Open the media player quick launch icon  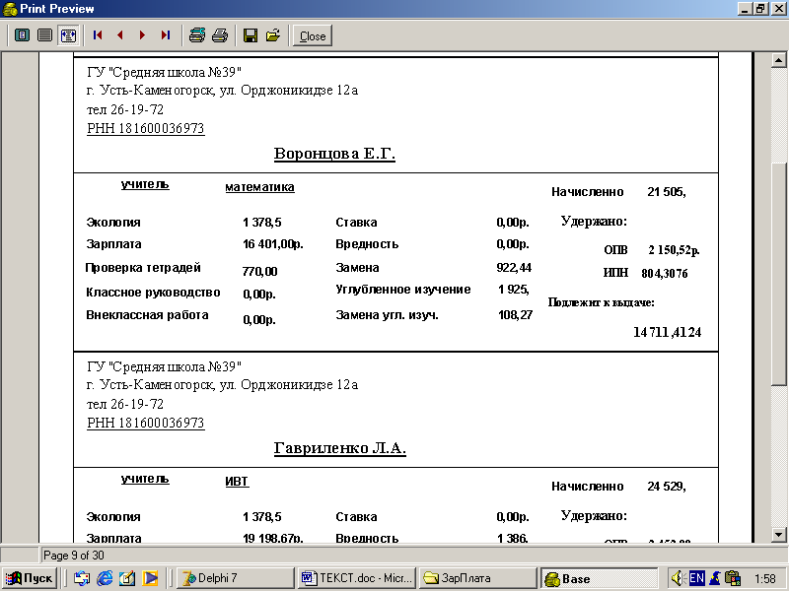(150, 578)
